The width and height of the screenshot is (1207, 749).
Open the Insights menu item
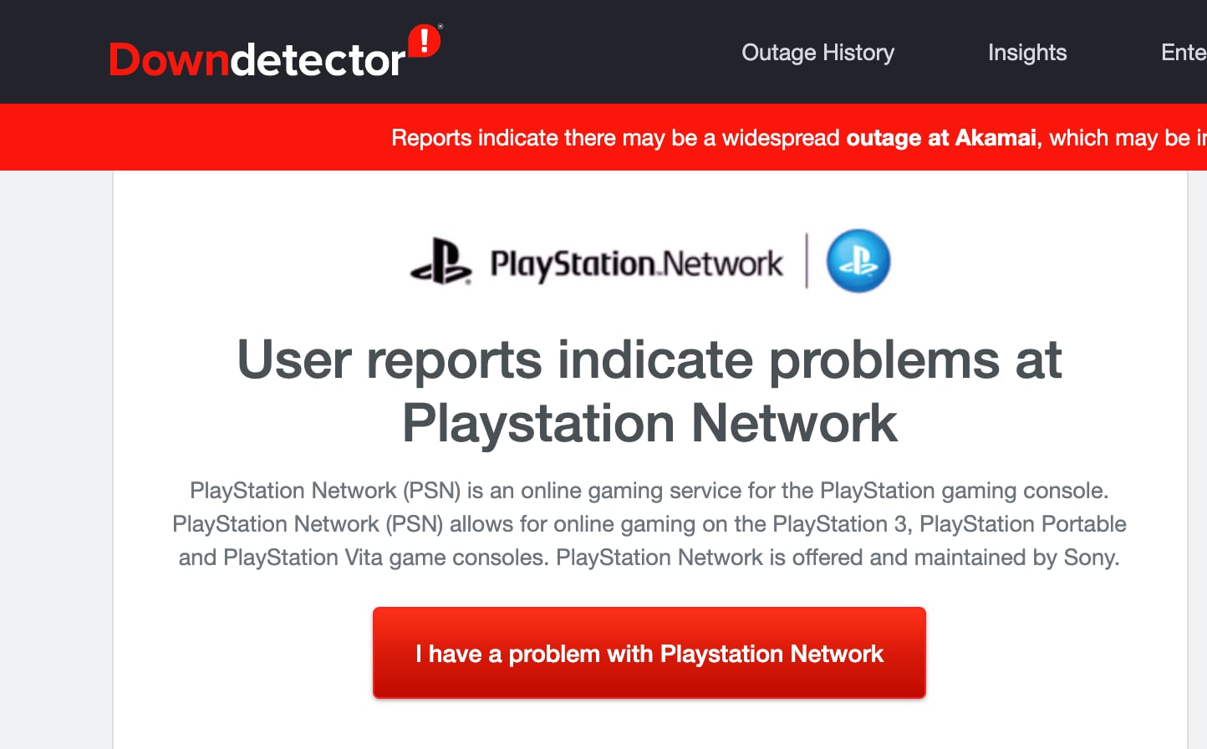click(x=1027, y=53)
